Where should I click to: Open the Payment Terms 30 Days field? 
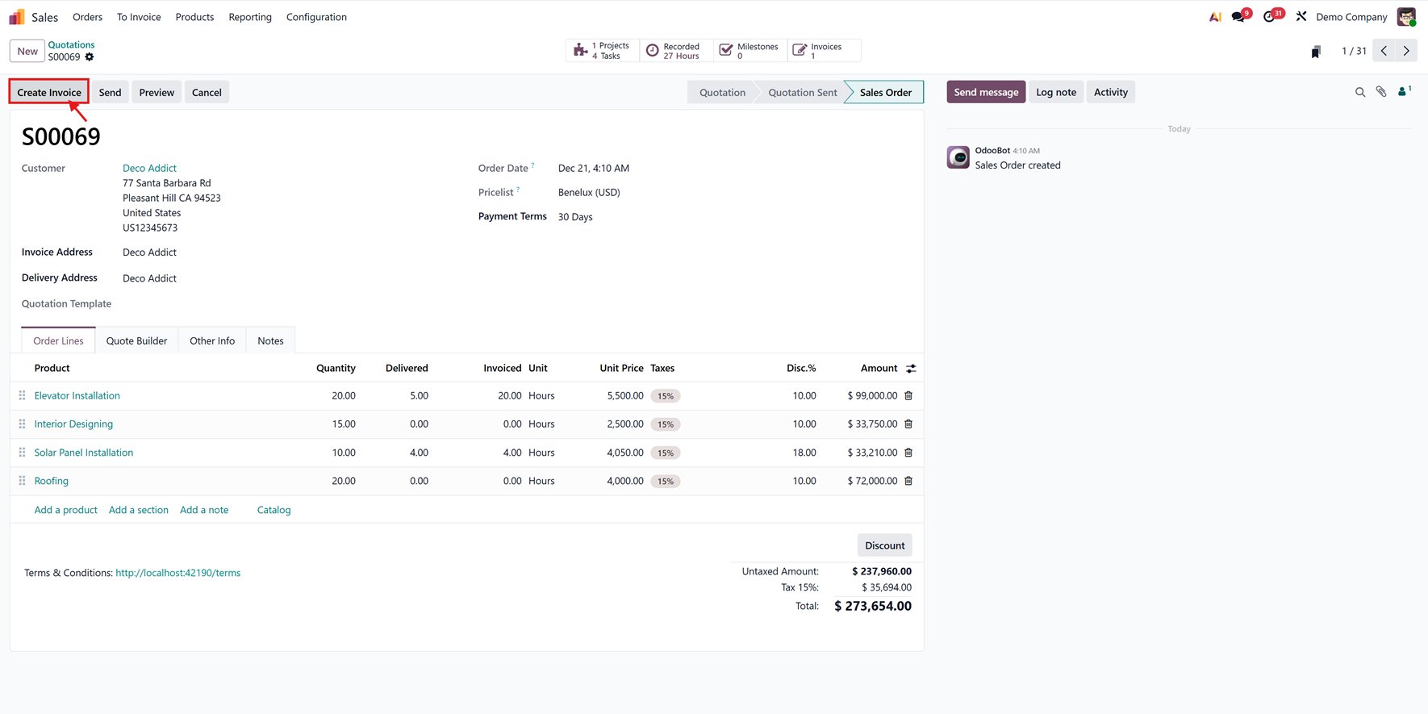point(575,217)
